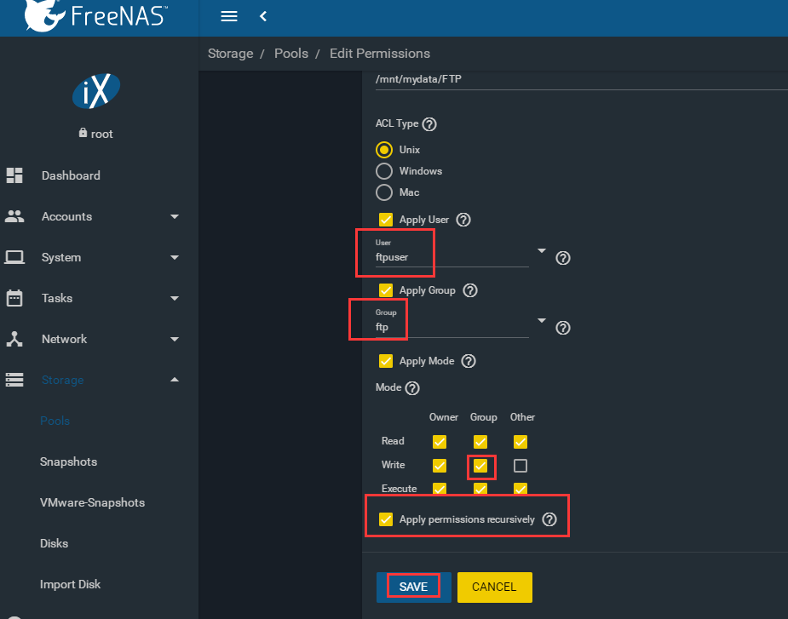Screen dimensions: 788x619
Task: Click the help icon next to ACL Type
Action: (429, 123)
